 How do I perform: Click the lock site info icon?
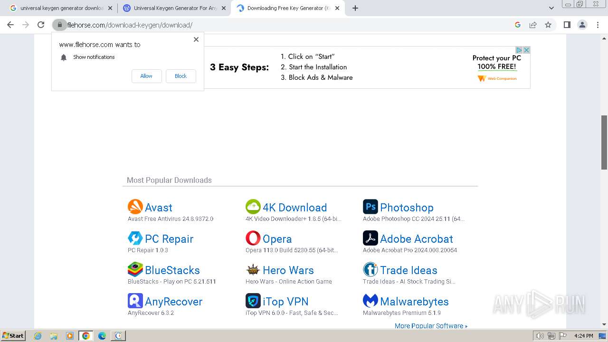point(59,25)
